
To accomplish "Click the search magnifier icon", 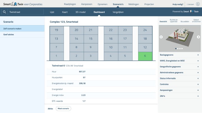I will [4, 12].
